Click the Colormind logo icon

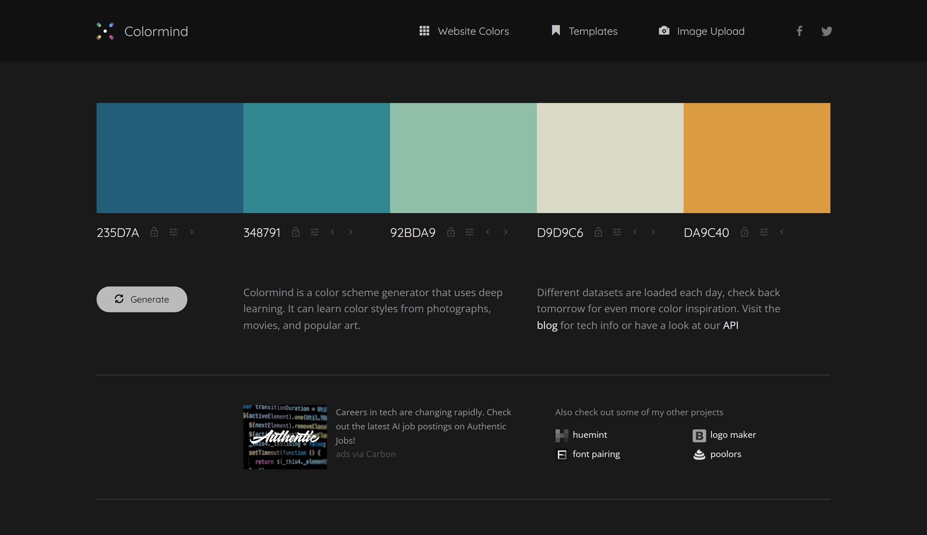[105, 31]
